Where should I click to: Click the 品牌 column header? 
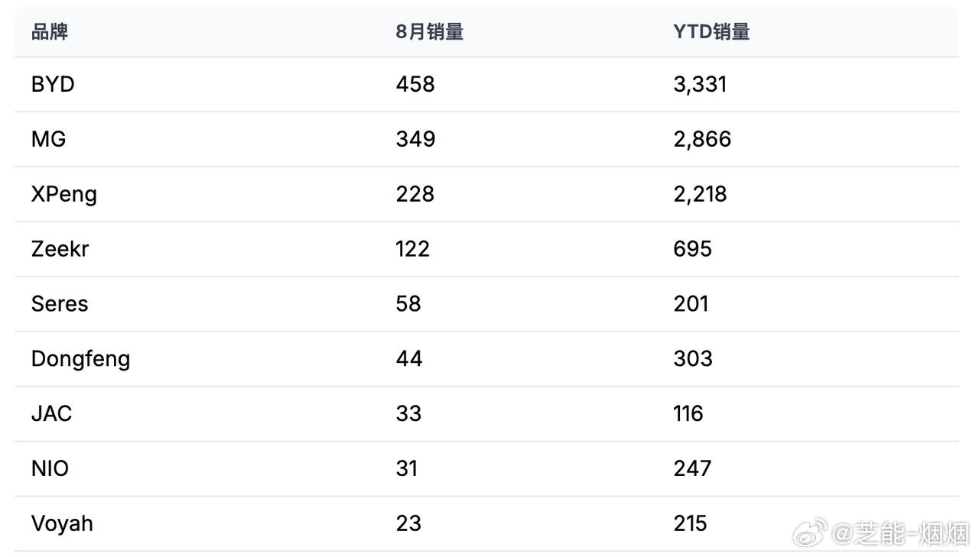point(50,32)
